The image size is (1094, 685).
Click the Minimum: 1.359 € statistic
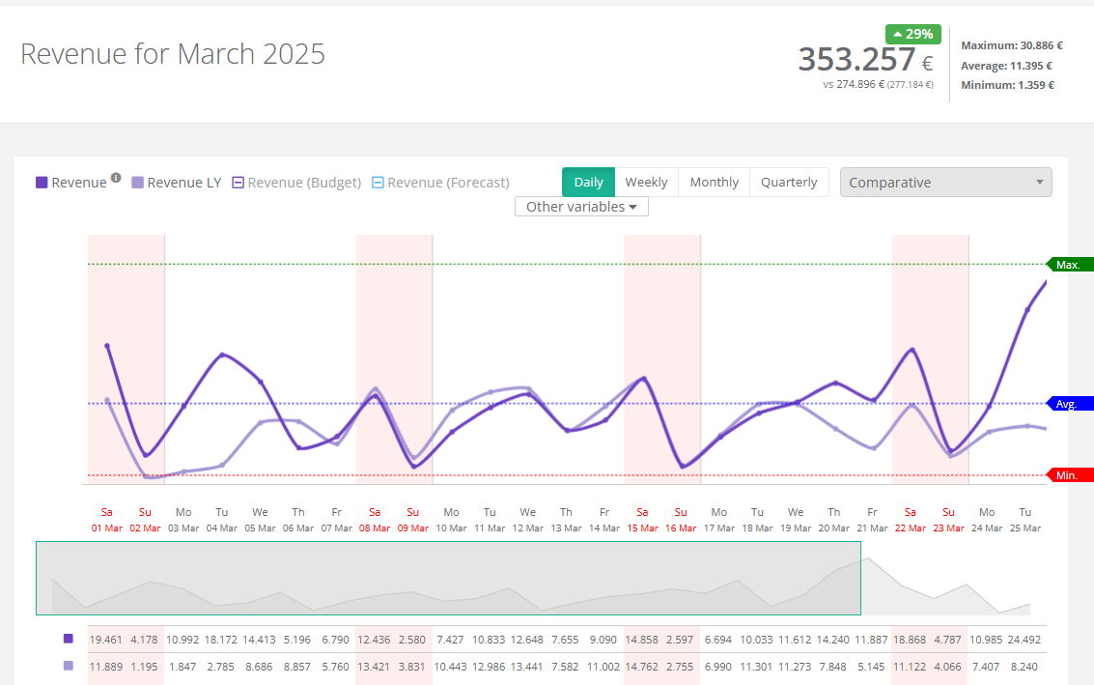tap(1007, 85)
